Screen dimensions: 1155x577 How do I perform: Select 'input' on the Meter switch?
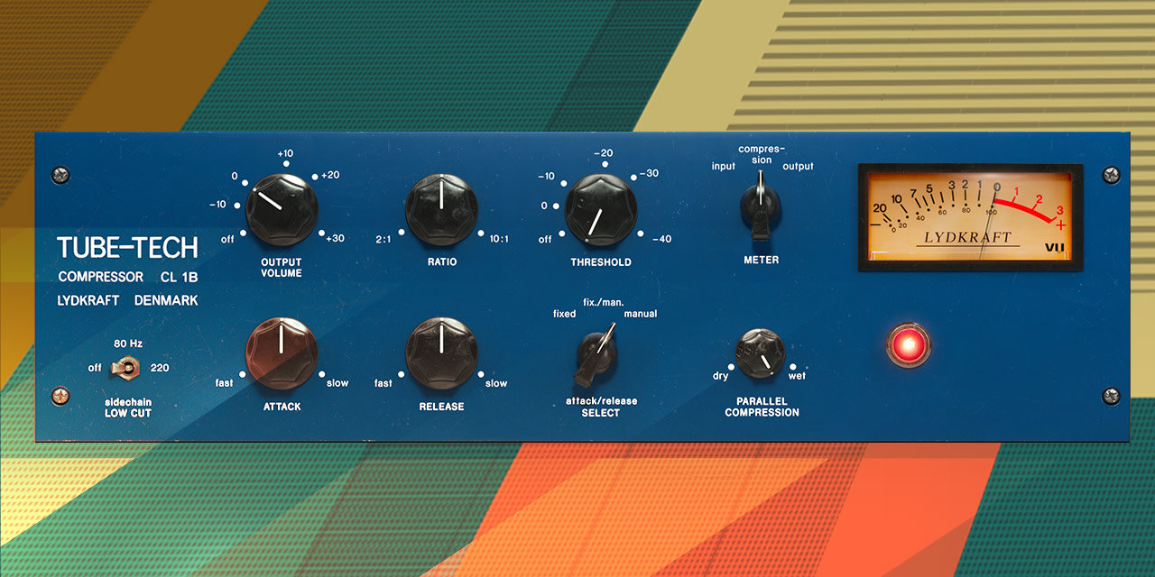724,166
